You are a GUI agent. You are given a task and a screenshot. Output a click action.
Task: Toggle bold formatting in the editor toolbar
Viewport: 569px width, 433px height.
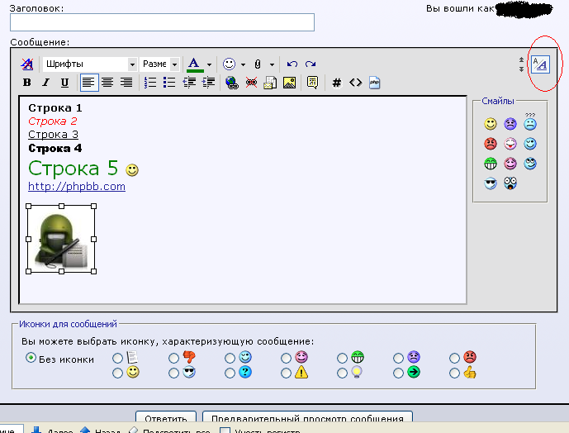coord(27,83)
